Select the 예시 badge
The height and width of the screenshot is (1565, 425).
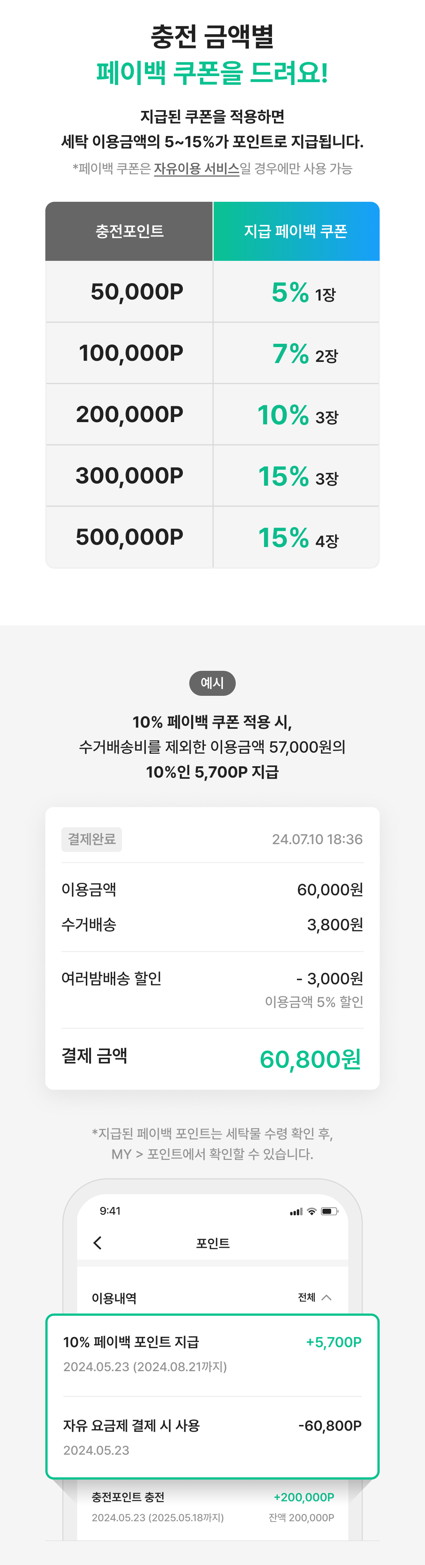click(x=212, y=683)
